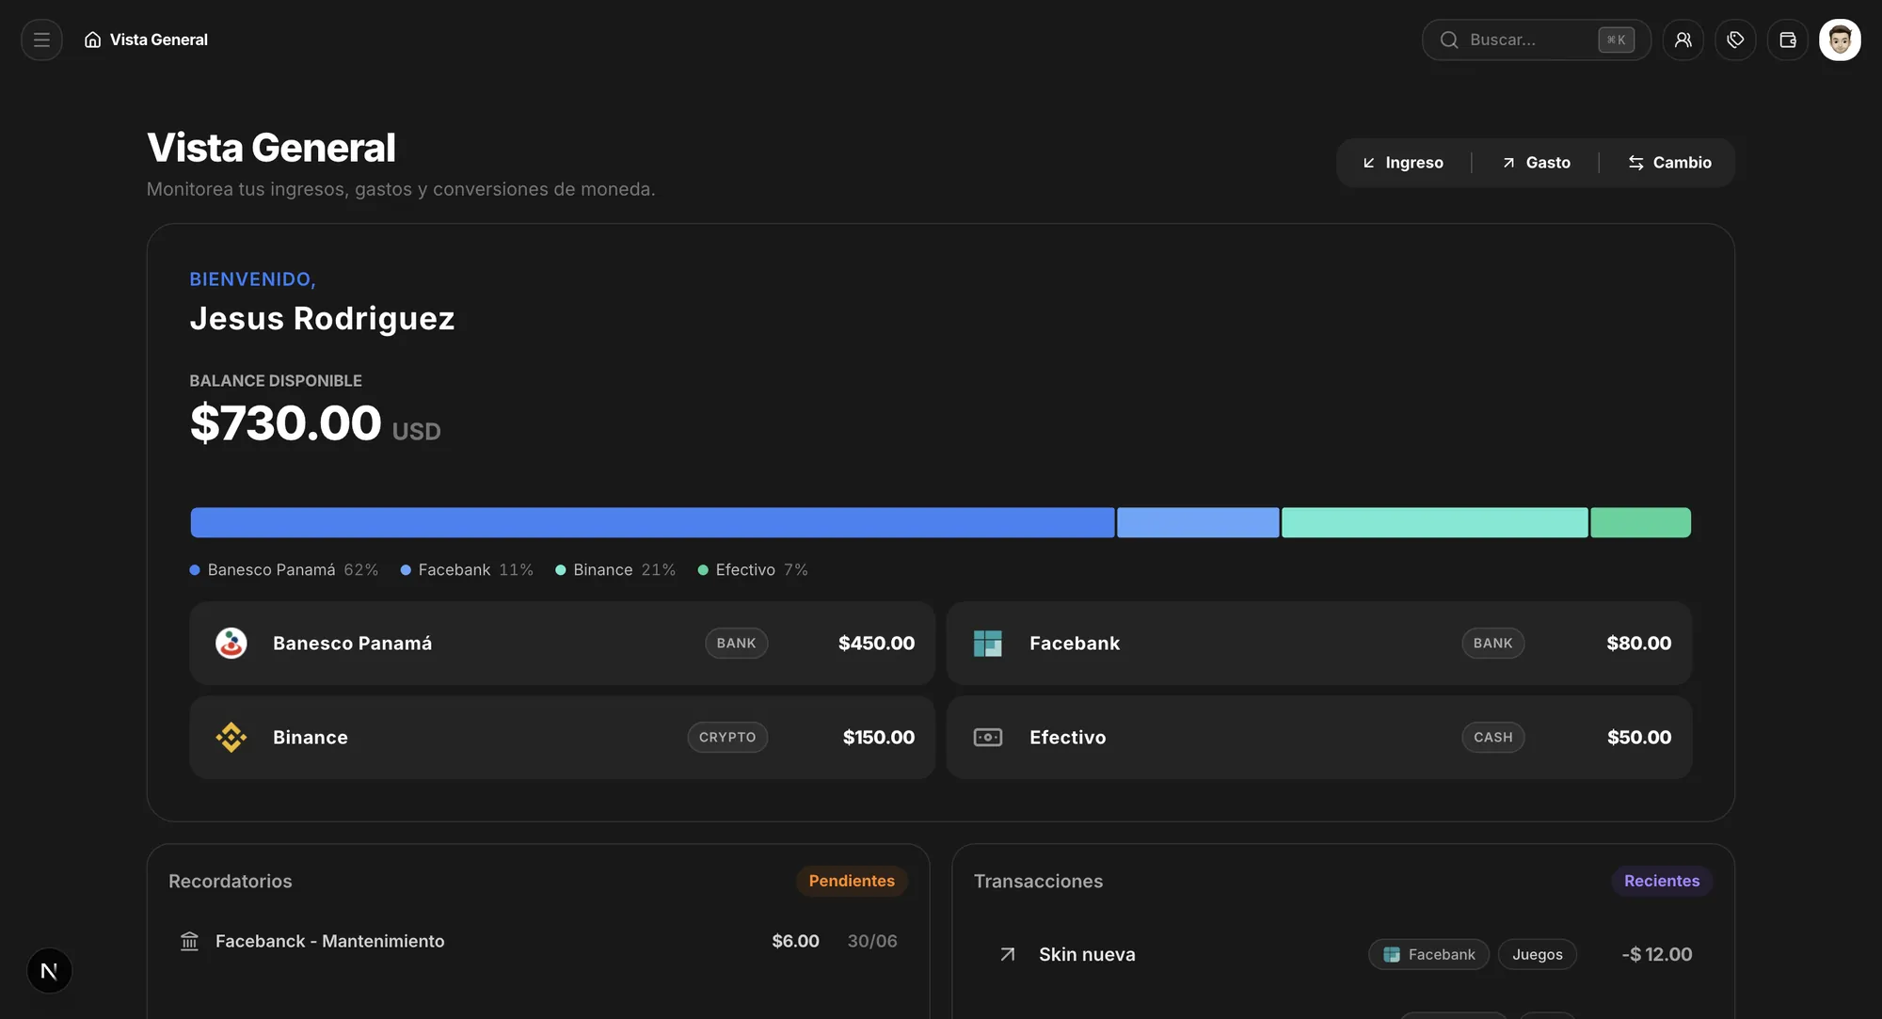1882x1019 pixels.
Task: Click the $730.00 available balance
Action: click(x=285, y=422)
